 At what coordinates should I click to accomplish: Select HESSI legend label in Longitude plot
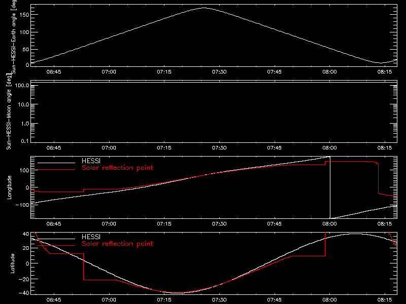pos(91,161)
